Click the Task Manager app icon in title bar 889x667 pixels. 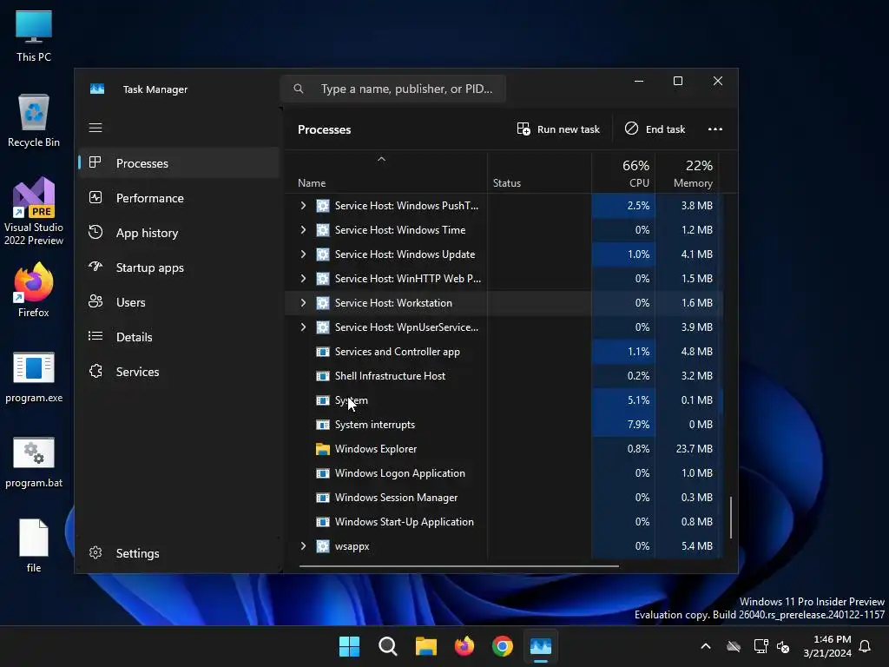[x=97, y=89]
